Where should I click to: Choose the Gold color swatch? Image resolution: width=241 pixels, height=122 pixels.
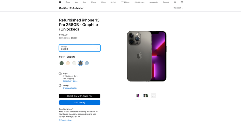click(68, 63)
